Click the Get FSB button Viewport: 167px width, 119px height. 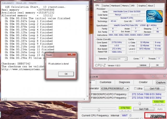[x=154, y=89]
